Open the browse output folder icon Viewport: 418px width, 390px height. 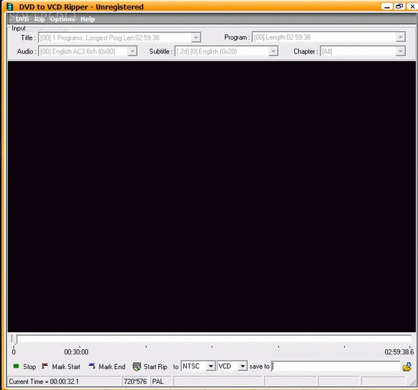[x=407, y=367]
